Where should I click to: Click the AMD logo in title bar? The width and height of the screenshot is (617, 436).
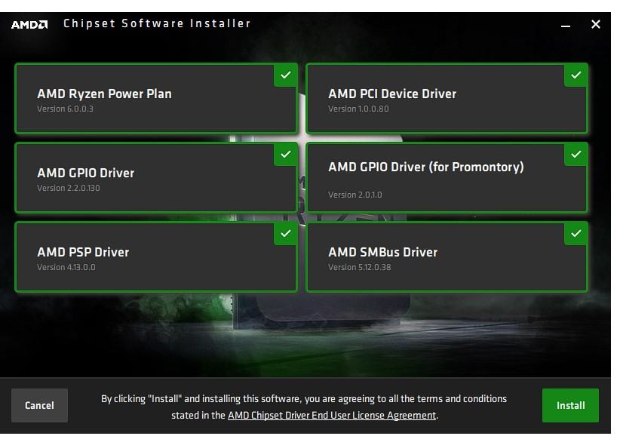[29, 25]
